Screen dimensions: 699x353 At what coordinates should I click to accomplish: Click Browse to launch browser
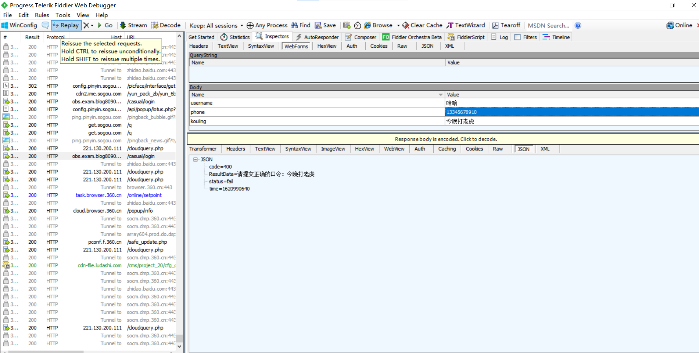[x=378, y=25]
